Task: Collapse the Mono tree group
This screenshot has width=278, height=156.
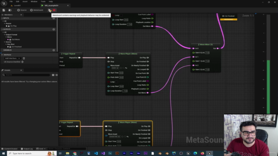Action: tap(6, 37)
